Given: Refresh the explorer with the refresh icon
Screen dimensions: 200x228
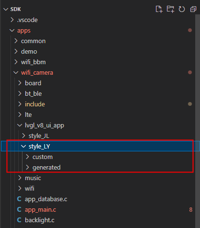Looking at the screenshot, I should 182,9.
